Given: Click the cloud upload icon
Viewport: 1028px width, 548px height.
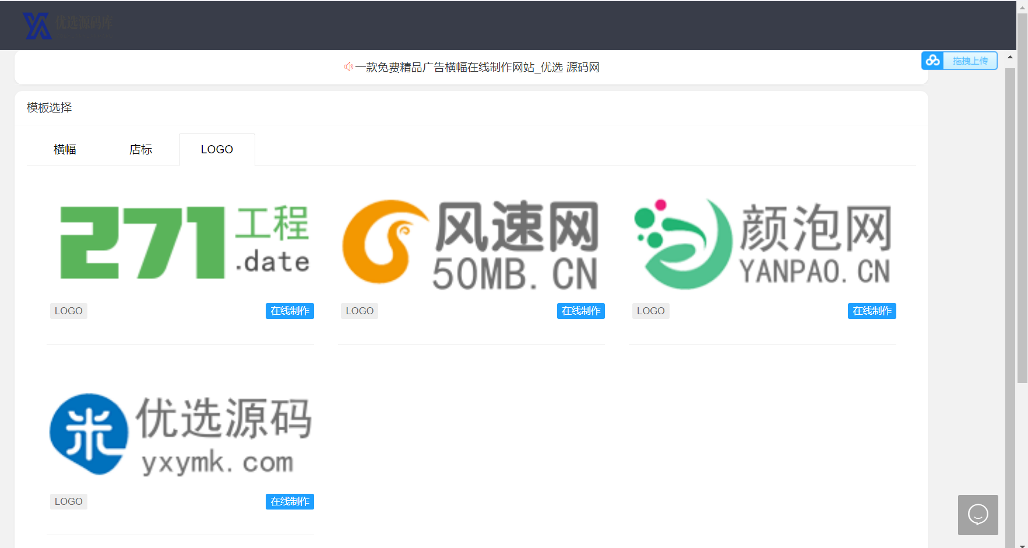Looking at the screenshot, I should 933,61.
